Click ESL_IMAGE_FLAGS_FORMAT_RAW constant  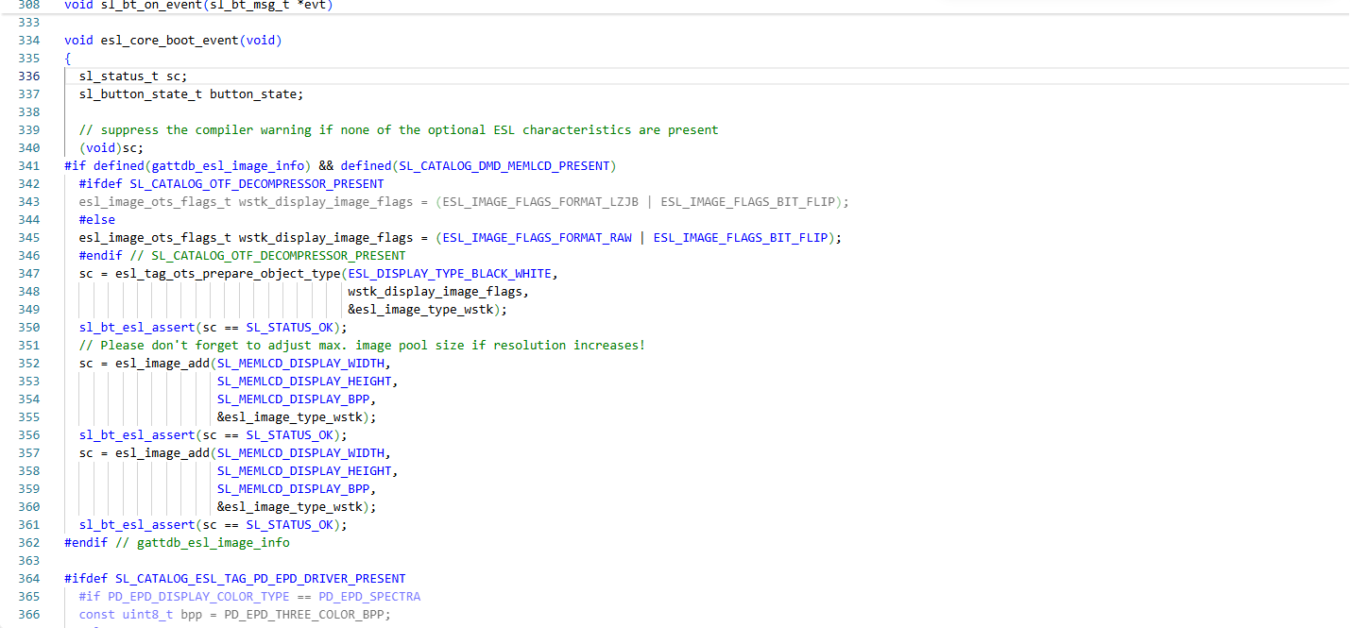(537, 238)
